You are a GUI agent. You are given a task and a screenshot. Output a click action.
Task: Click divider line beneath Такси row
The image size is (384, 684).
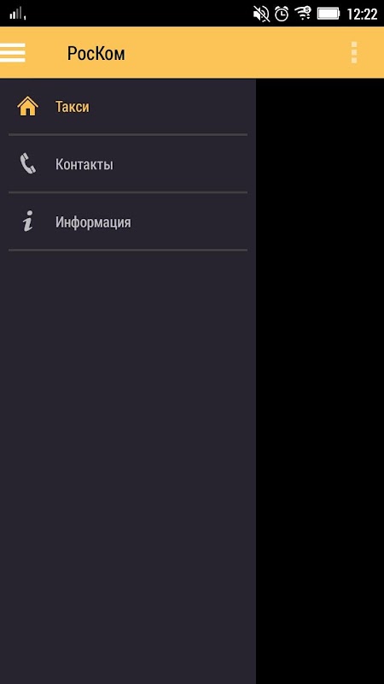pyautogui.click(x=128, y=135)
